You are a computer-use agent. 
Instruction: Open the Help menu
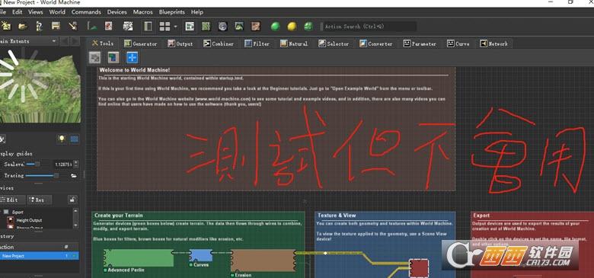click(197, 11)
